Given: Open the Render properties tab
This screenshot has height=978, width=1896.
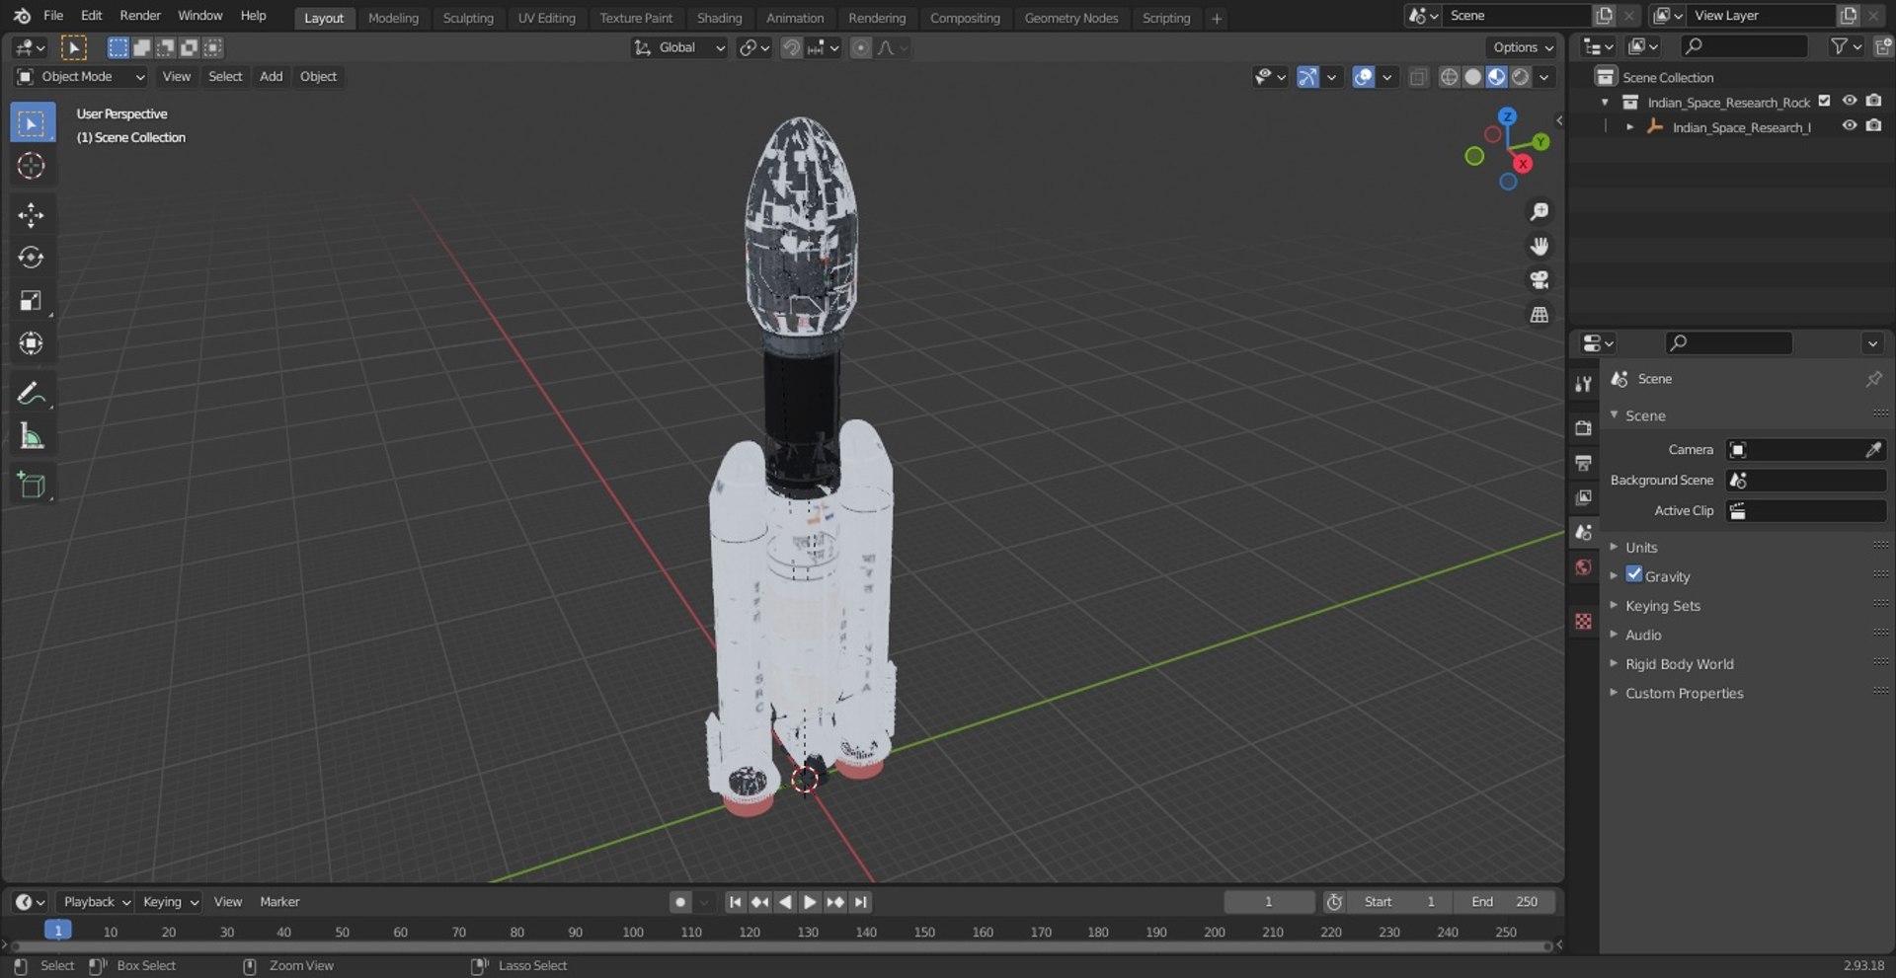Looking at the screenshot, I should [1583, 428].
